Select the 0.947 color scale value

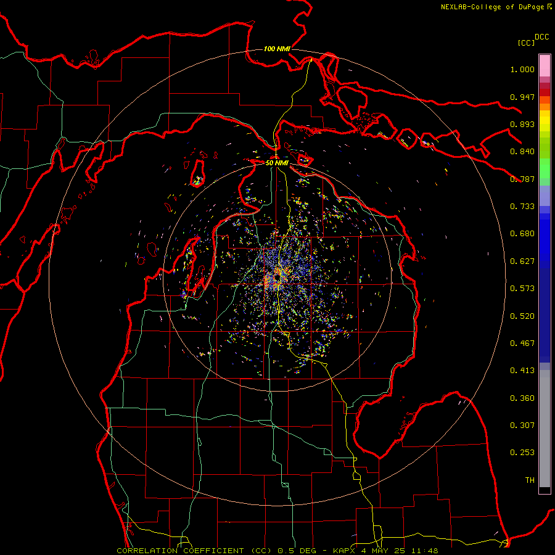click(522, 97)
